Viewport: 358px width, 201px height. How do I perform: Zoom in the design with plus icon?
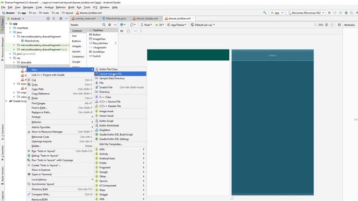click(327, 25)
